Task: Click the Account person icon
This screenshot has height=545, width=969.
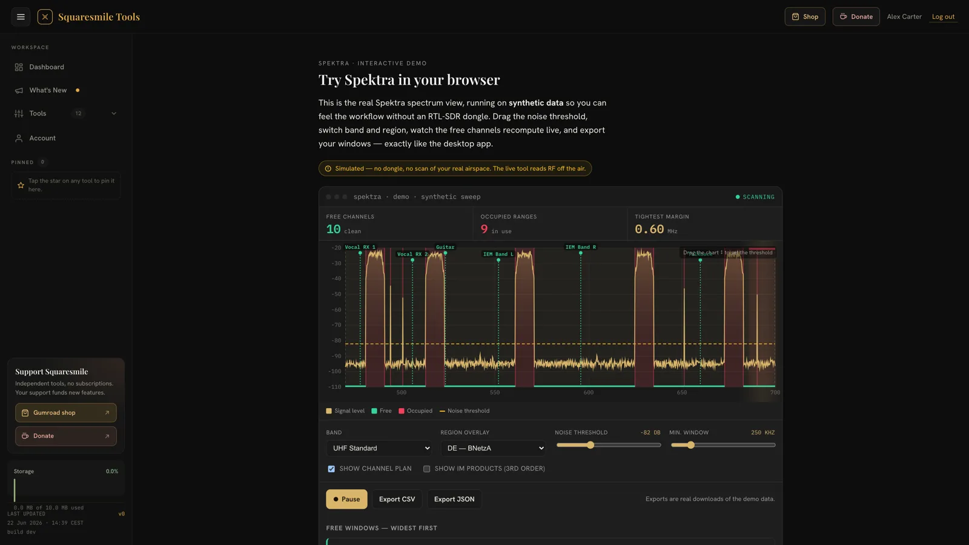Action: point(19,138)
